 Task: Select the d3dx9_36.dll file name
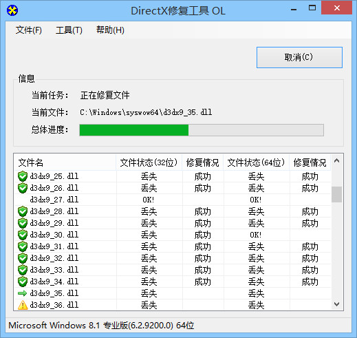point(54,305)
